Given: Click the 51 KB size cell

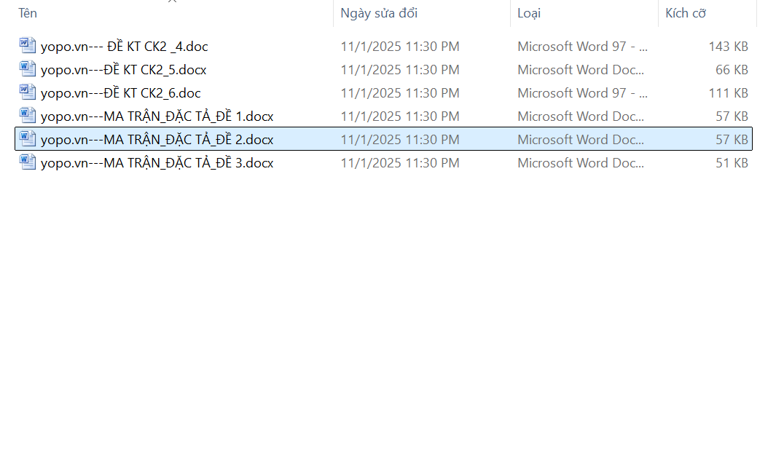Looking at the screenshot, I should 732,163.
